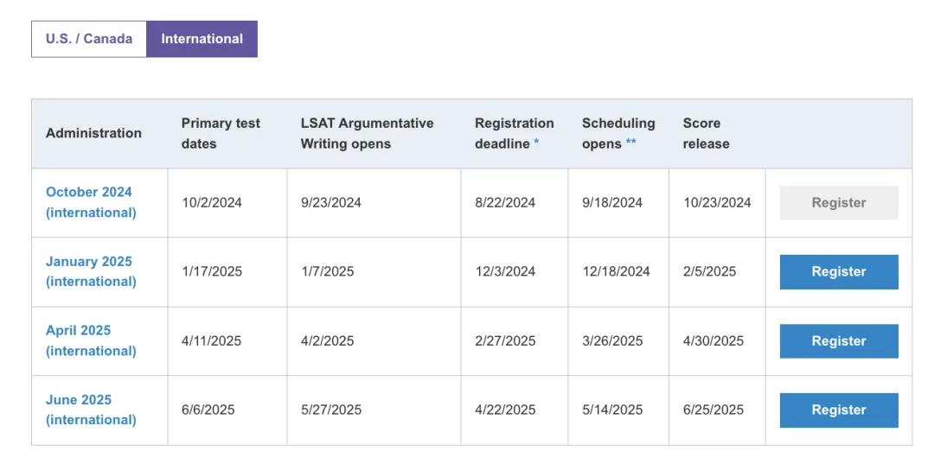Open the January 2025 (international) link
Screen dimensions: 934x464
click(x=91, y=272)
